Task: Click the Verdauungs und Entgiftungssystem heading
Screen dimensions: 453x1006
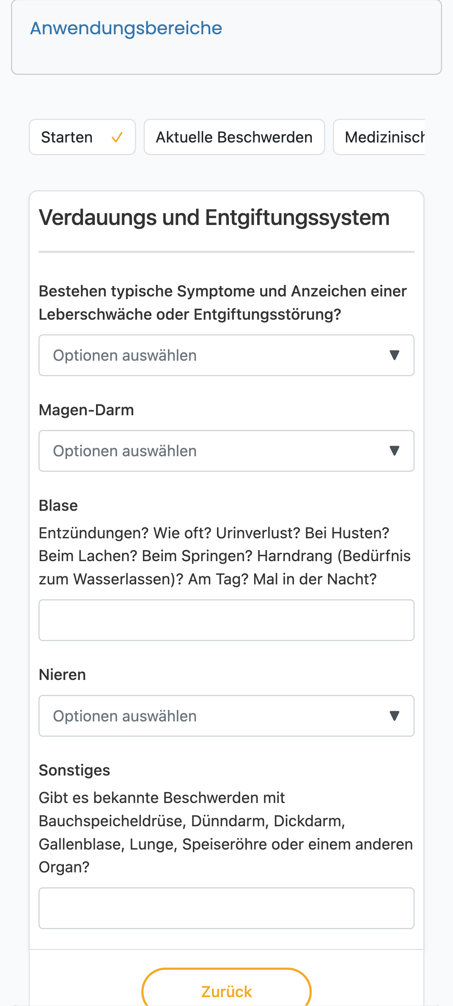Action: pos(214,218)
